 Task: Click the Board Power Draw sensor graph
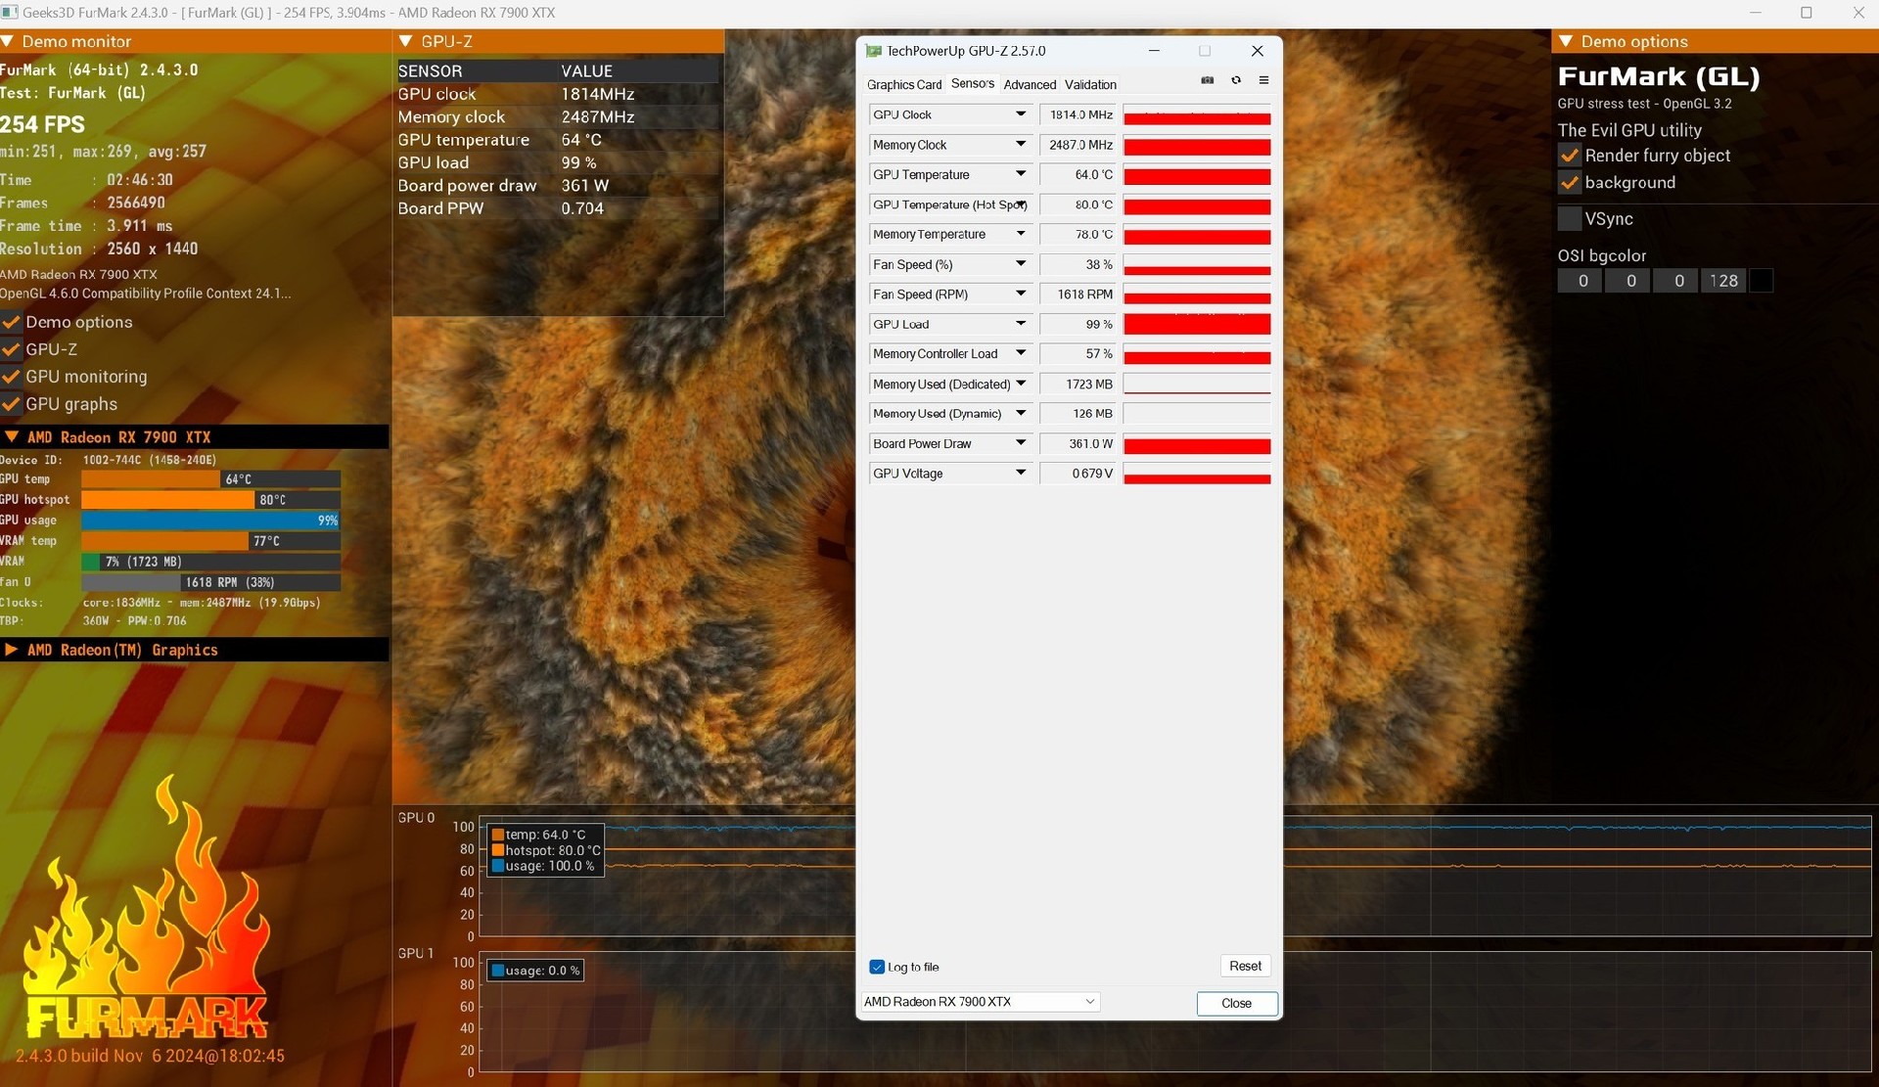(1197, 444)
